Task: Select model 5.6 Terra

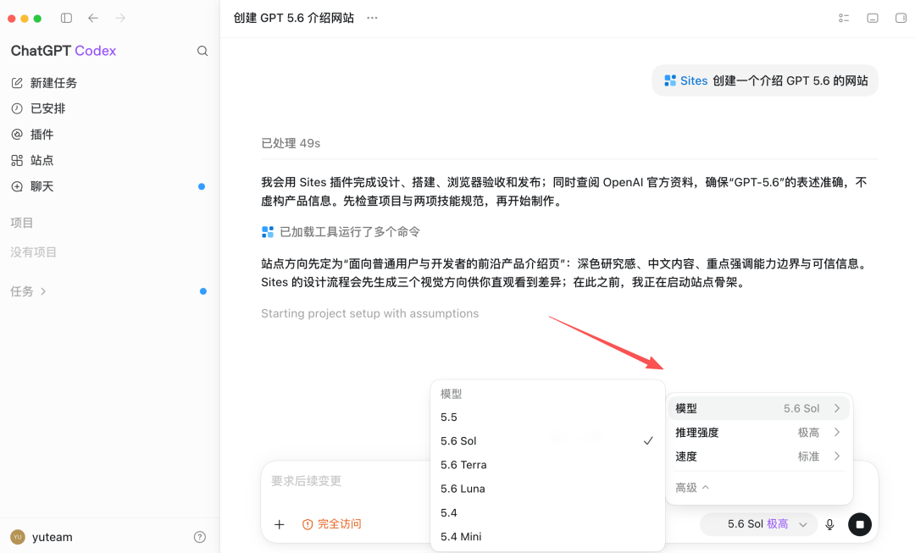Action: tap(547, 465)
